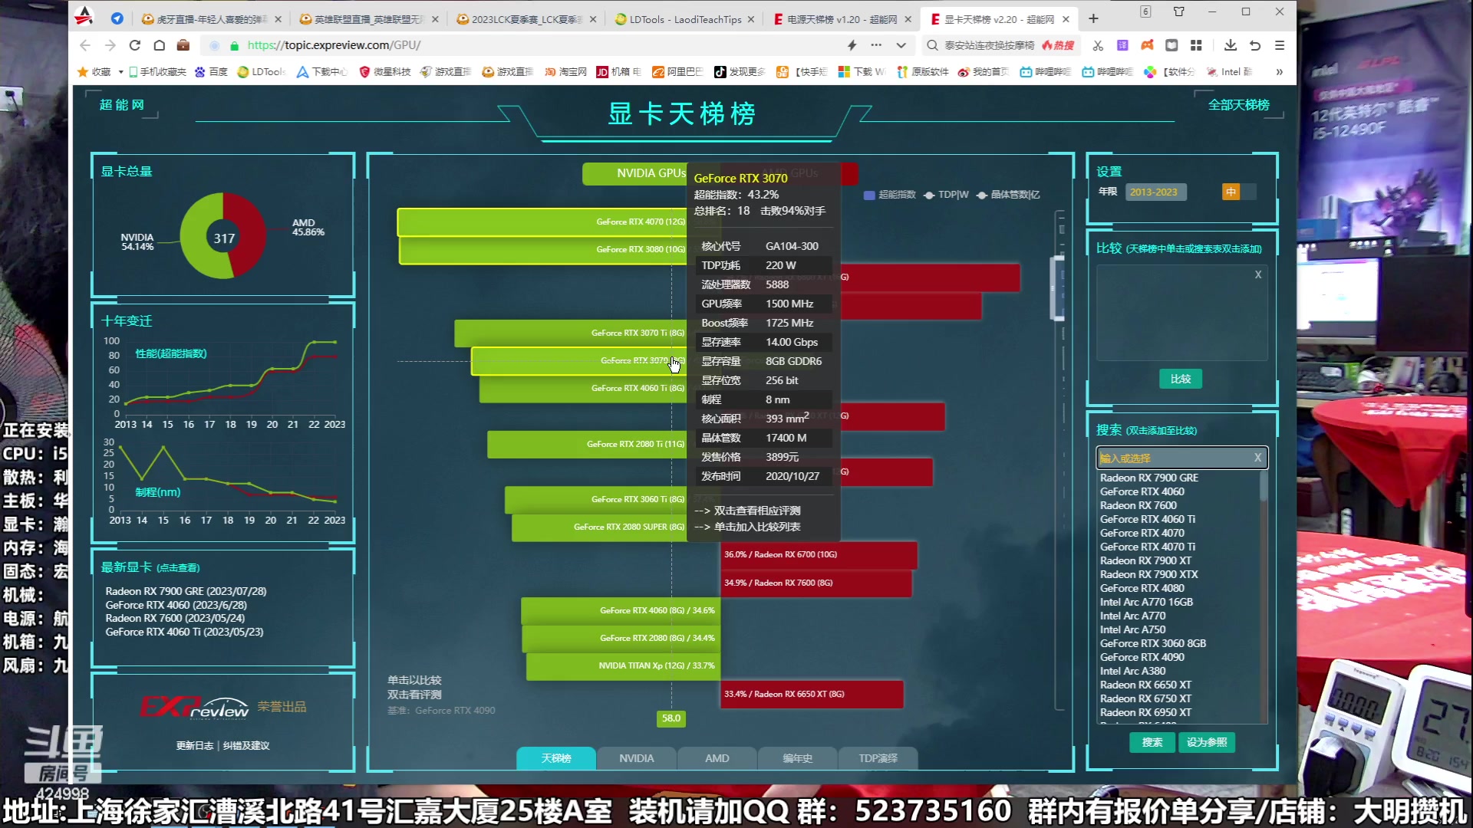Select the TDP演绎 bottom tab
Viewport: 1473px width, 828px height.
point(878,758)
